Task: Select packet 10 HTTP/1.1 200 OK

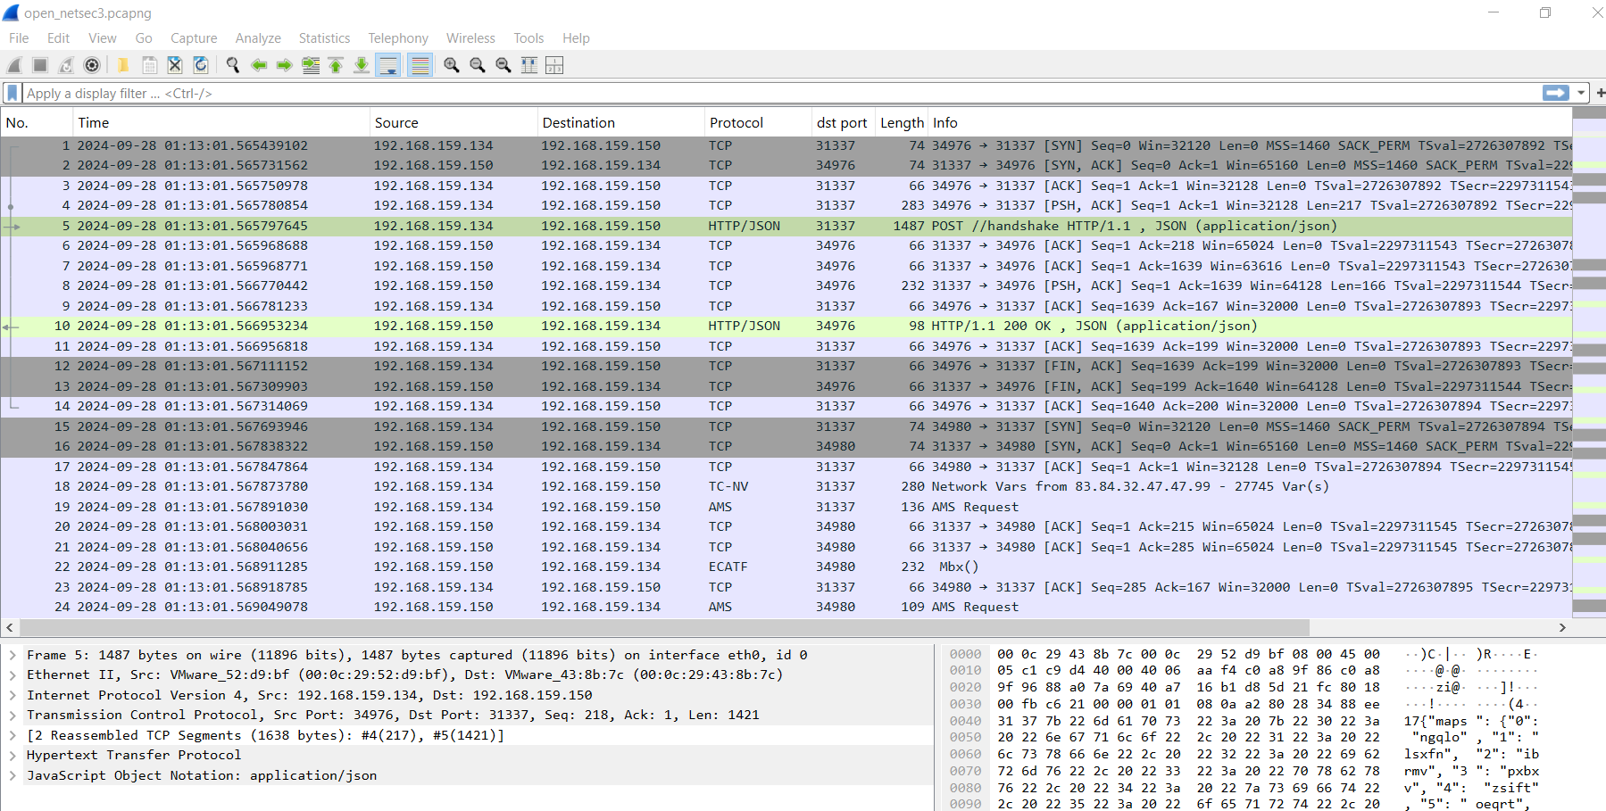Action: [786, 326]
